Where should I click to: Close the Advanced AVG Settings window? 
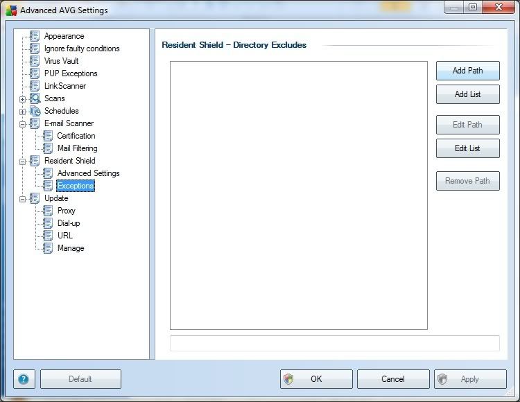pyautogui.click(x=499, y=8)
